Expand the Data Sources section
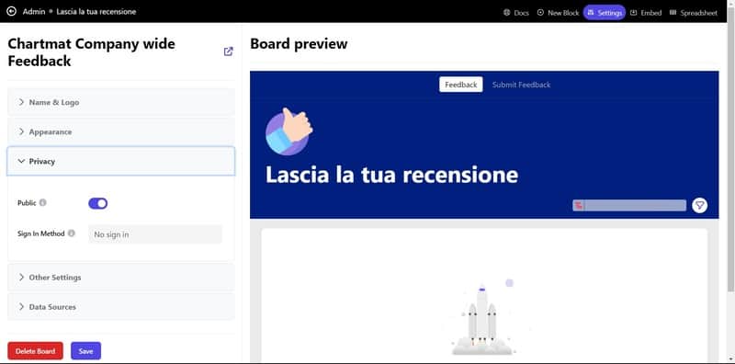Image resolution: width=735 pixels, height=364 pixels. pos(121,307)
